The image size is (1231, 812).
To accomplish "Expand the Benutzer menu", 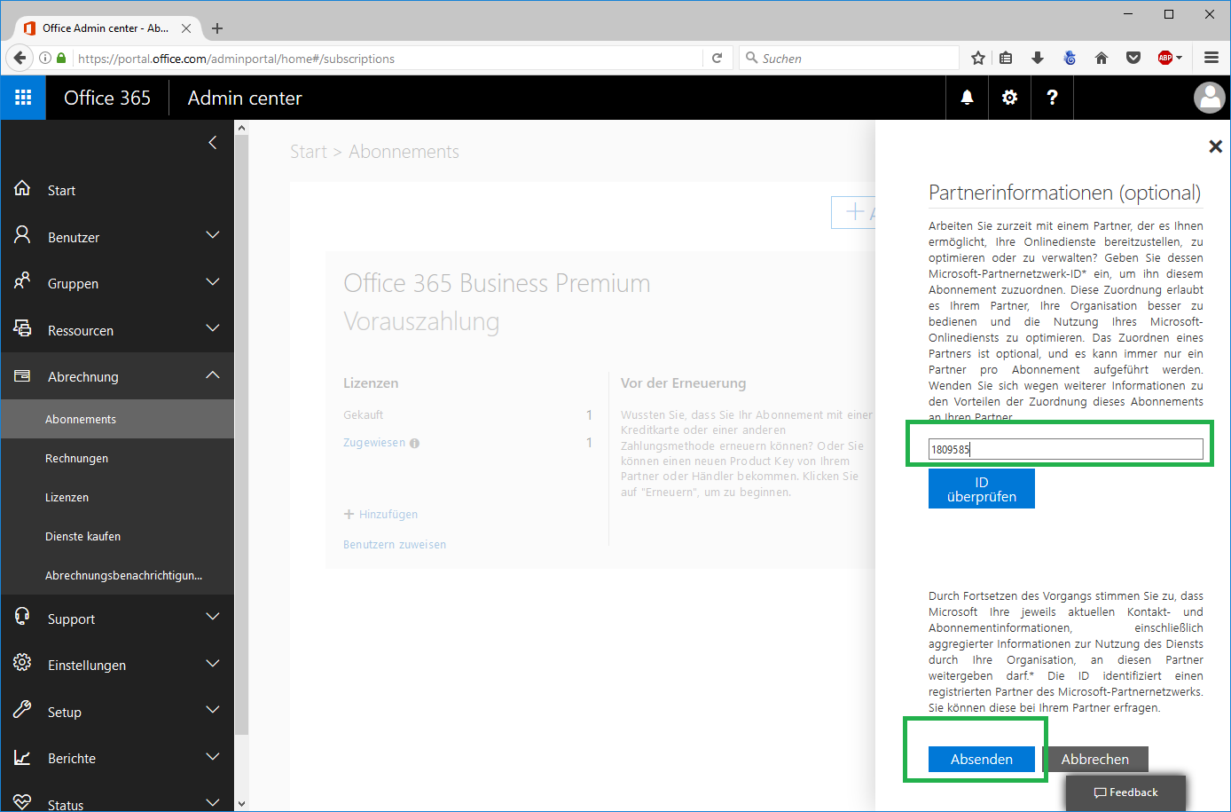I will click(x=212, y=236).
